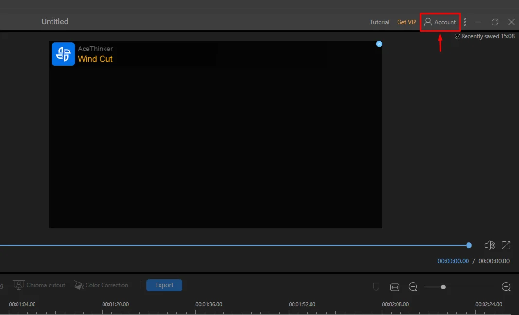Click the Export button
Viewport: 519px width, 315px height.
tap(164, 285)
